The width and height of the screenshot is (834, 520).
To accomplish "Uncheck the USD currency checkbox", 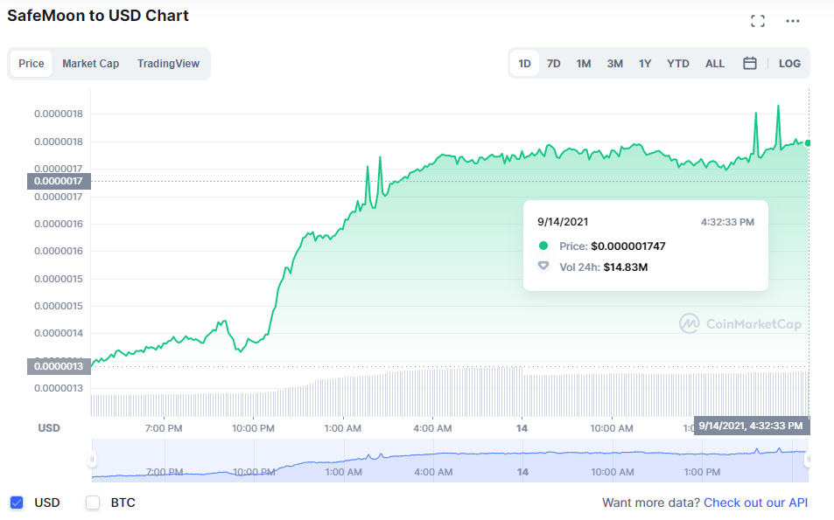I will (17, 503).
